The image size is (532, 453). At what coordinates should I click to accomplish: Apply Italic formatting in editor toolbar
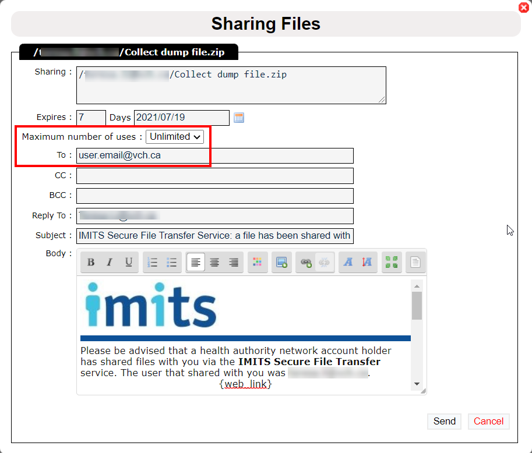[109, 262]
